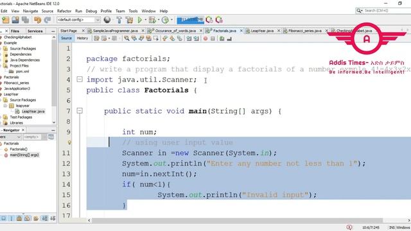Open the default config combo box
Image resolution: width=411 pixels, height=231 pixels.
[78, 20]
